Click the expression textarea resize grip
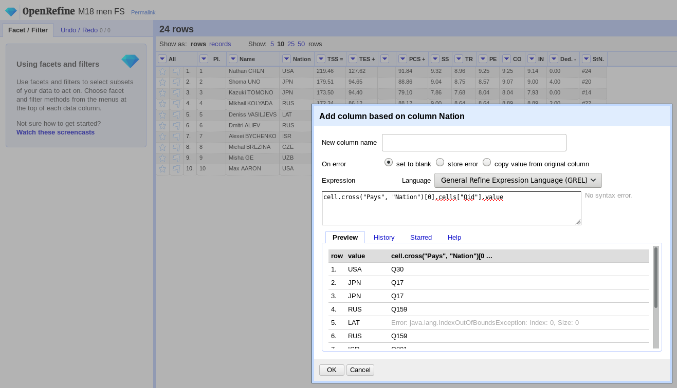This screenshot has height=388, width=677. coord(578,222)
